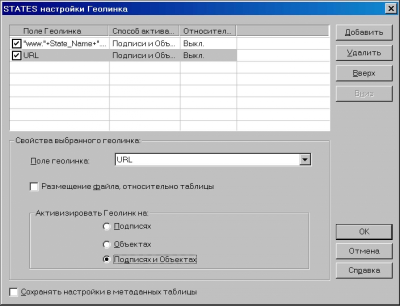The image size is (400, 306).
Task: Click the Поле Геолинка column header
Action: 59,31
